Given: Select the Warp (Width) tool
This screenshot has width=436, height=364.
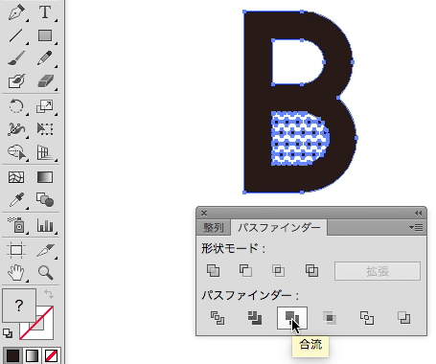Looking at the screenshot, I should coord(16,129).
